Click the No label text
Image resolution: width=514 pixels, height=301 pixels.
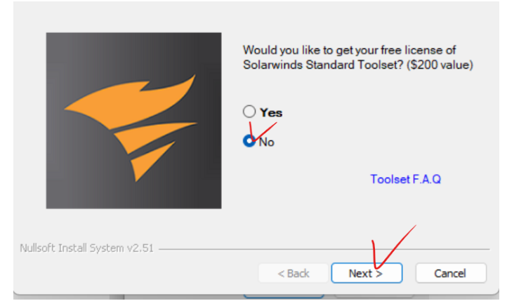click(267, 142)
